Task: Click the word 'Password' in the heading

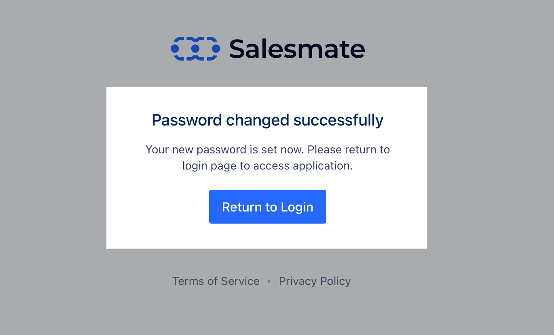Action: pyautogui.click(x=187, y=120)
